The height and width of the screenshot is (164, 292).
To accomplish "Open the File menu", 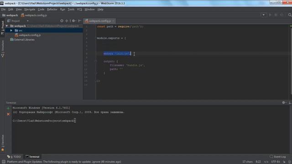I will pos(3,9).
